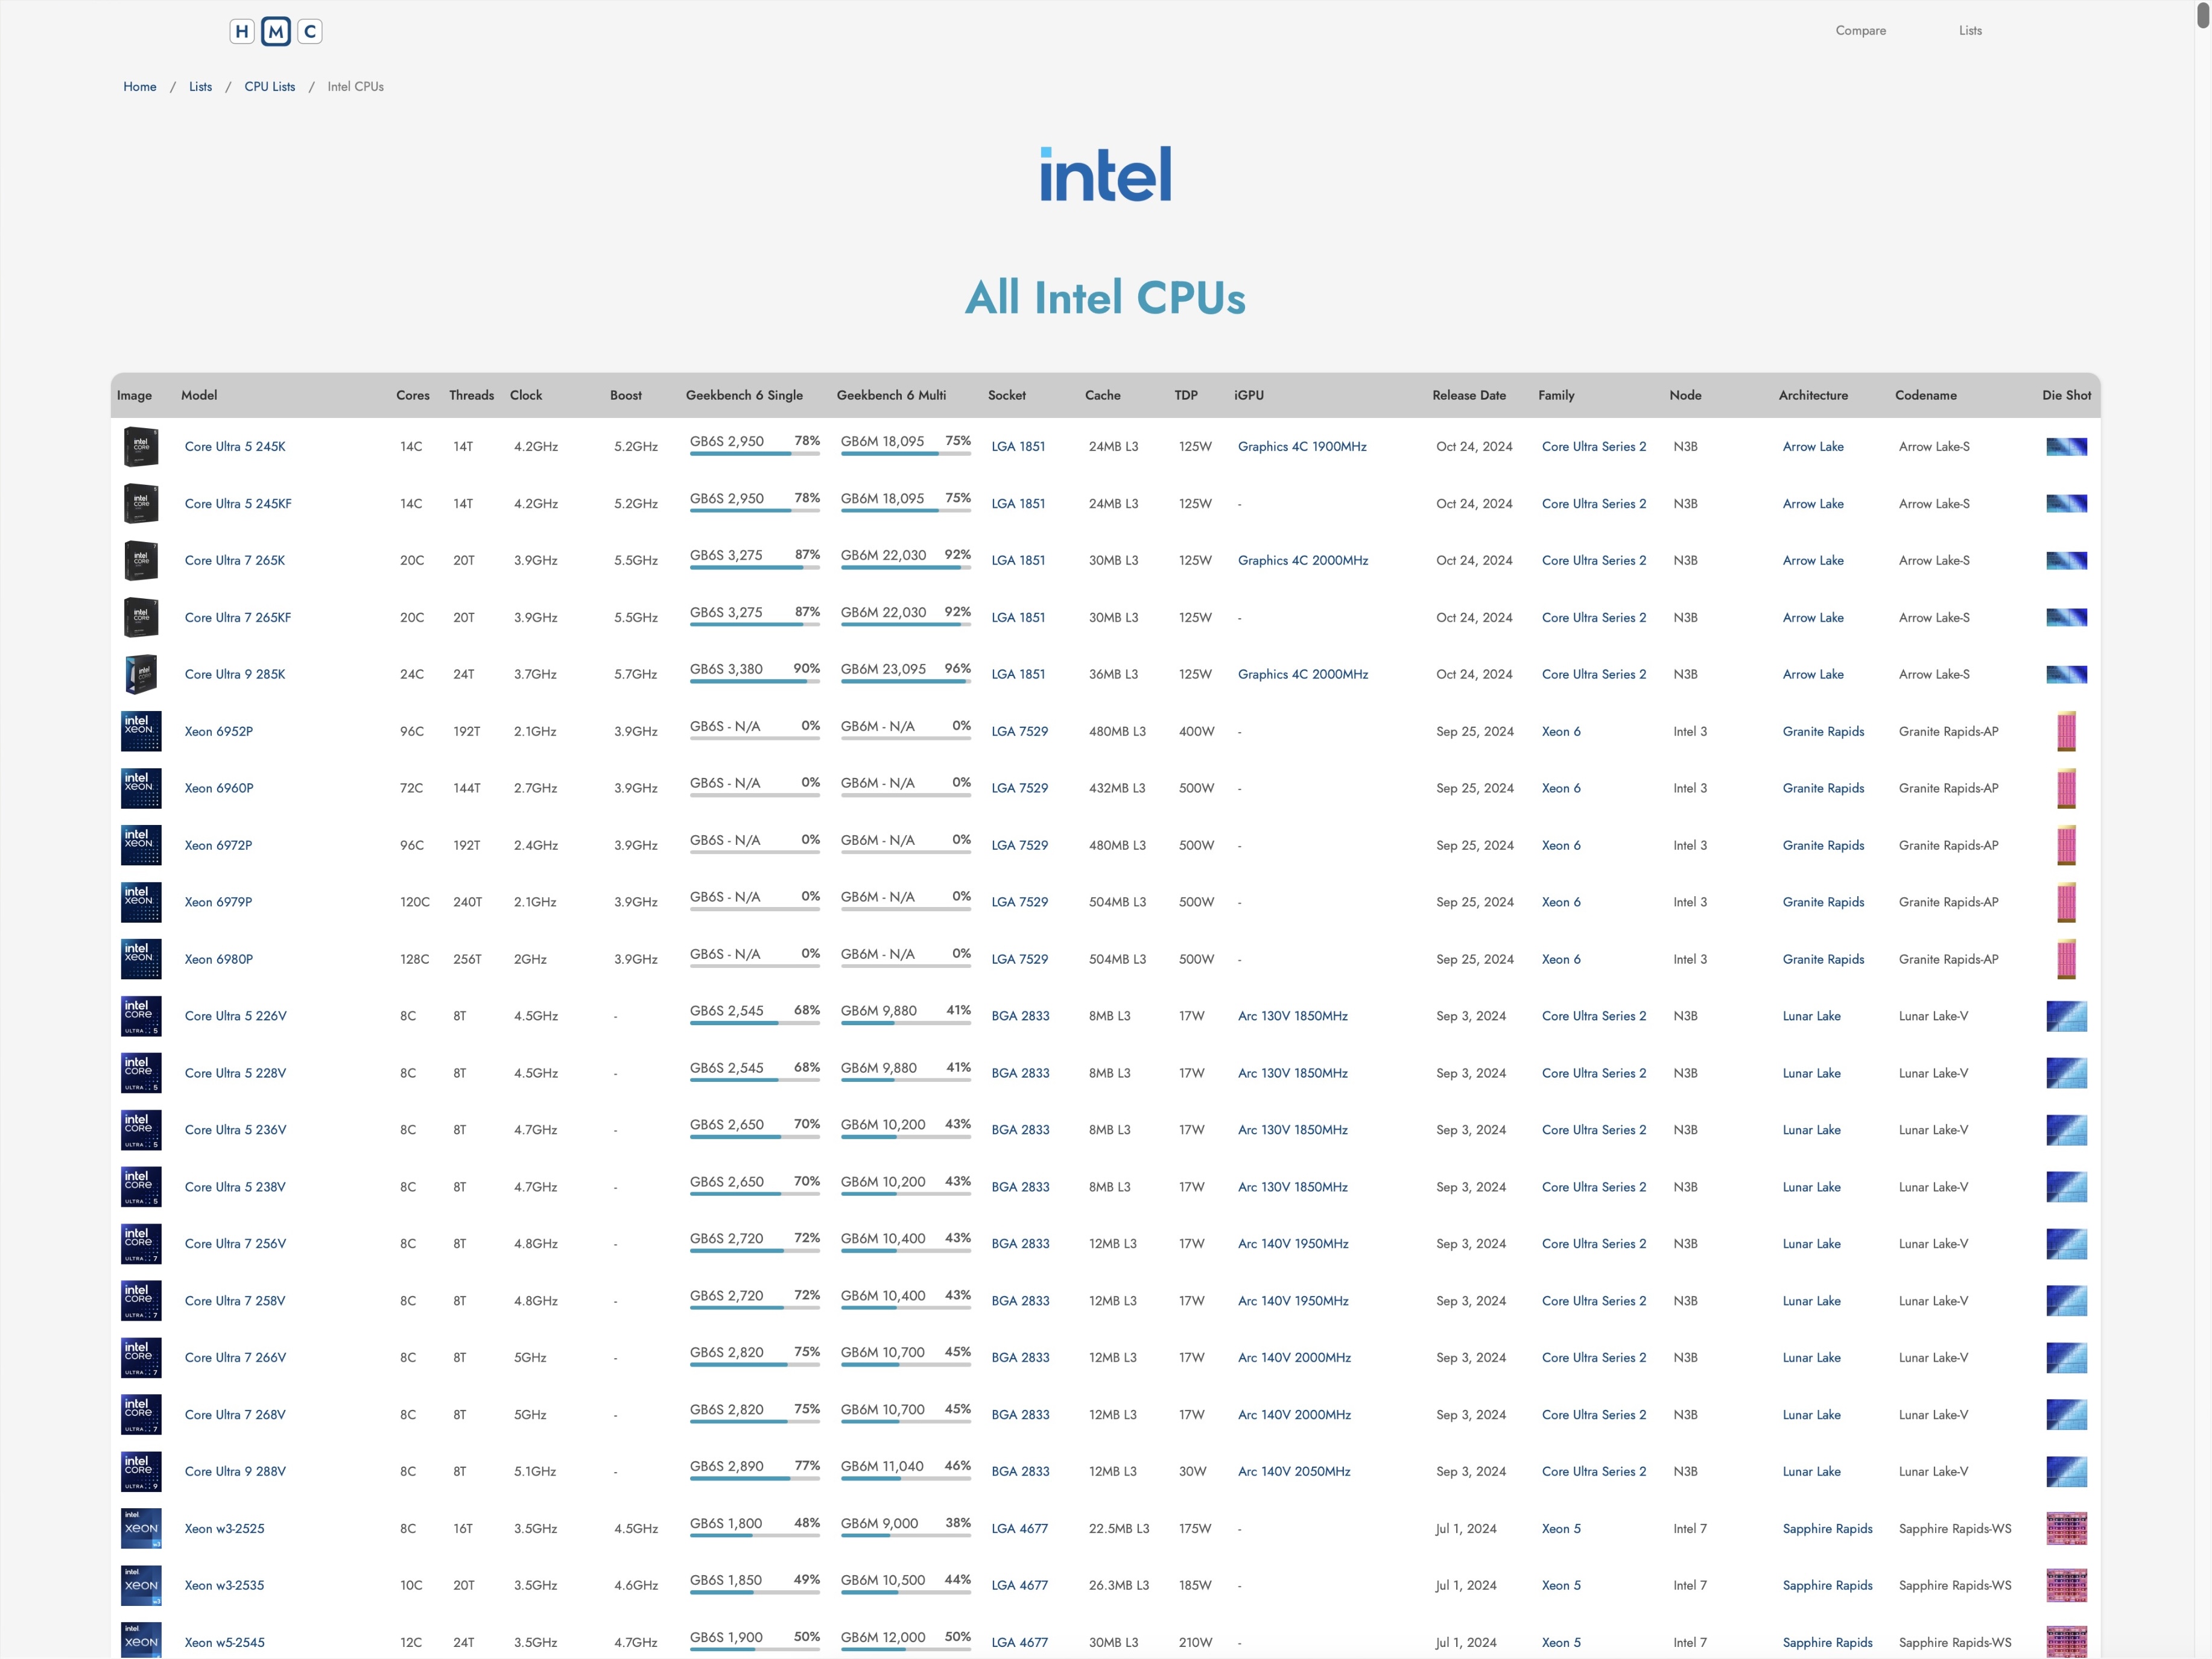Open die shot for Core Ultra 5 228V
This screenshot has height=1659, width=2212.
2066,1073
